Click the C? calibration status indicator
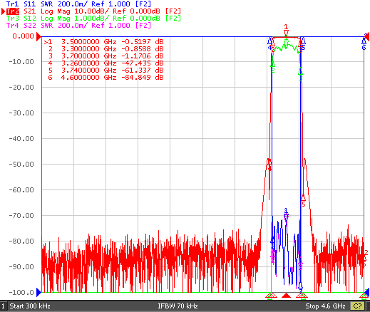 click(357, 306)
